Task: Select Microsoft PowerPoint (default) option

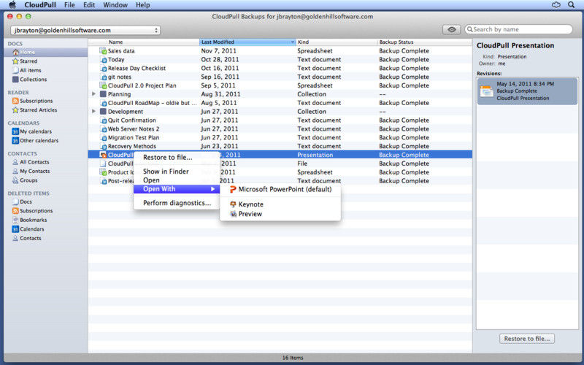Action: [280, 189]
